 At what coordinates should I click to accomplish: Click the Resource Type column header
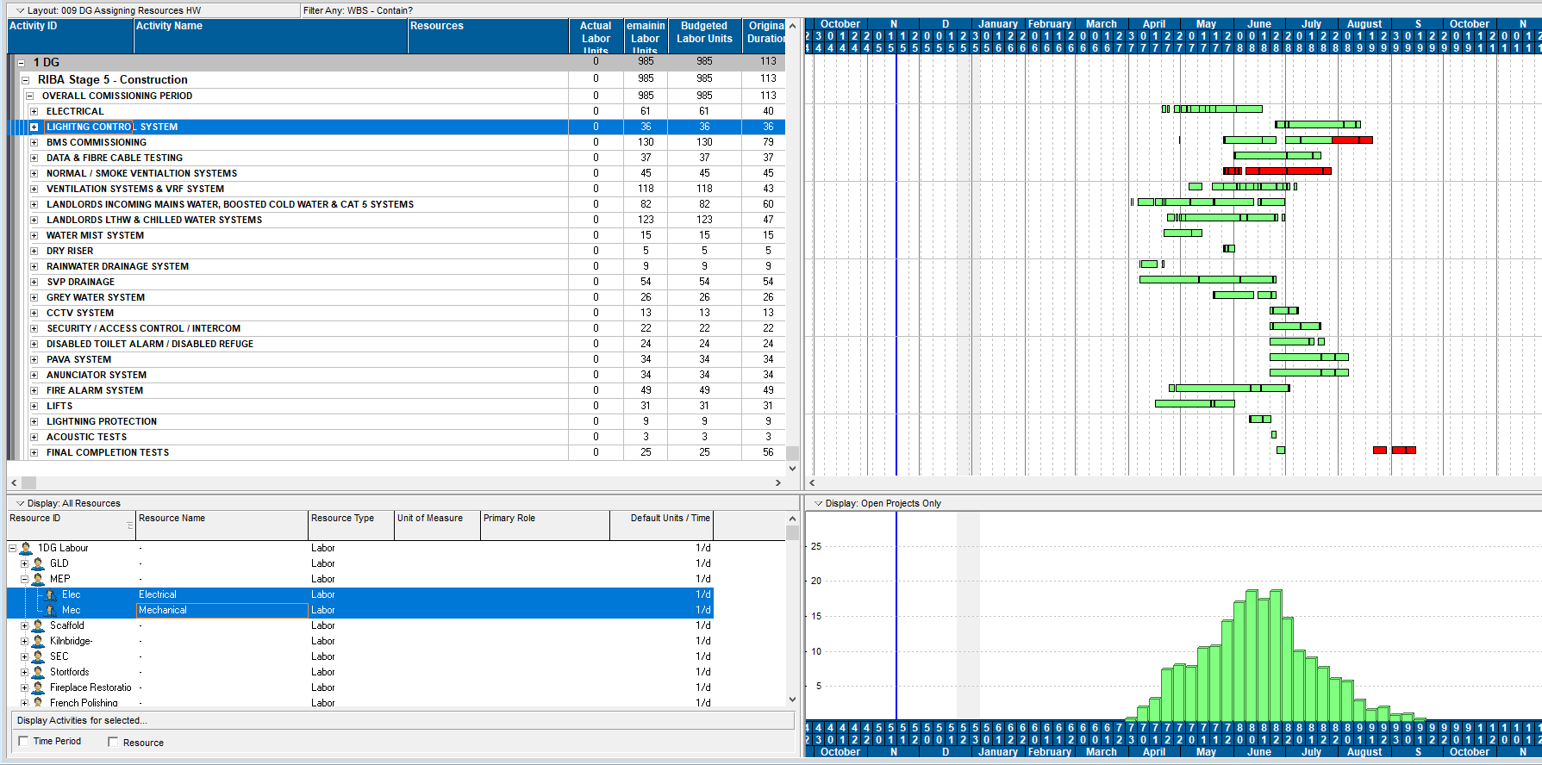pos(351,526)
